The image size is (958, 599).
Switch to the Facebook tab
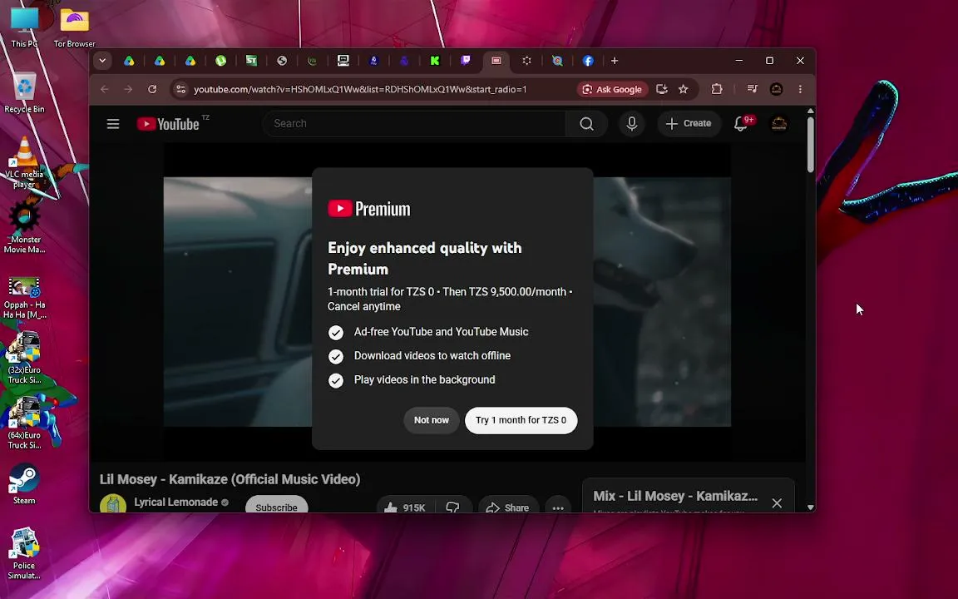[588, 61]
